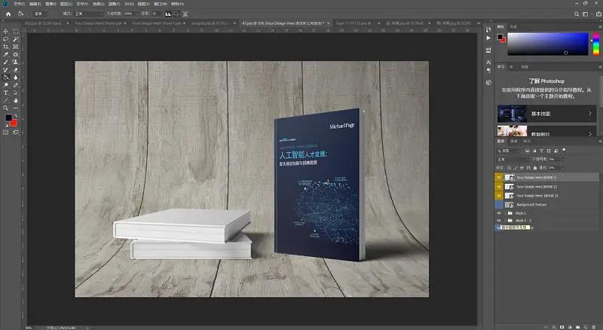Open layer opacity dropdown arrow
The image size is (603, 330).
tap(562, 159)
